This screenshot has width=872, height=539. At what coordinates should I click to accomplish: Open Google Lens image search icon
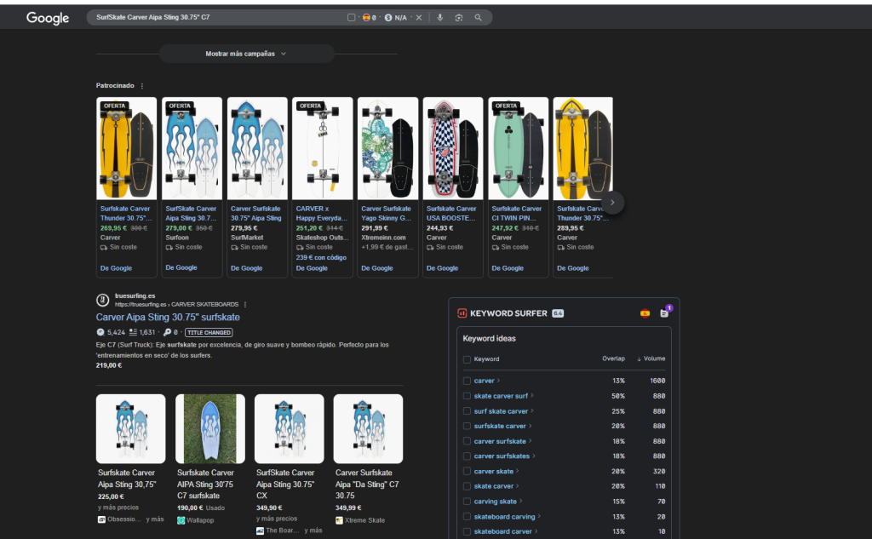[459, 17]
